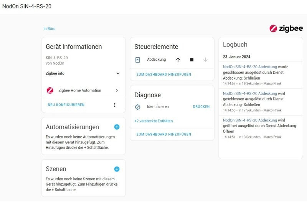Screen dimensions: 307x203
Task: Open three-dot menu next to Neu Konfigurieren
Action: coord(114,105)
